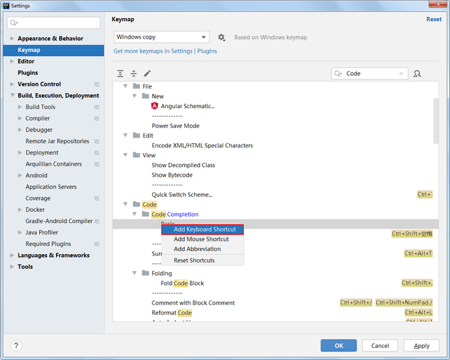Click the Reset link
Image resolution: width=450 pixels, height=360 pixels.
click(434, 19)
